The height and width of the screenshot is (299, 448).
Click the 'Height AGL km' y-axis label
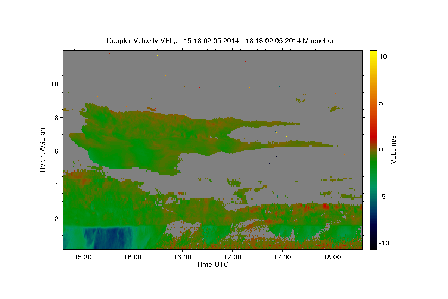click(x=43, y=149)
